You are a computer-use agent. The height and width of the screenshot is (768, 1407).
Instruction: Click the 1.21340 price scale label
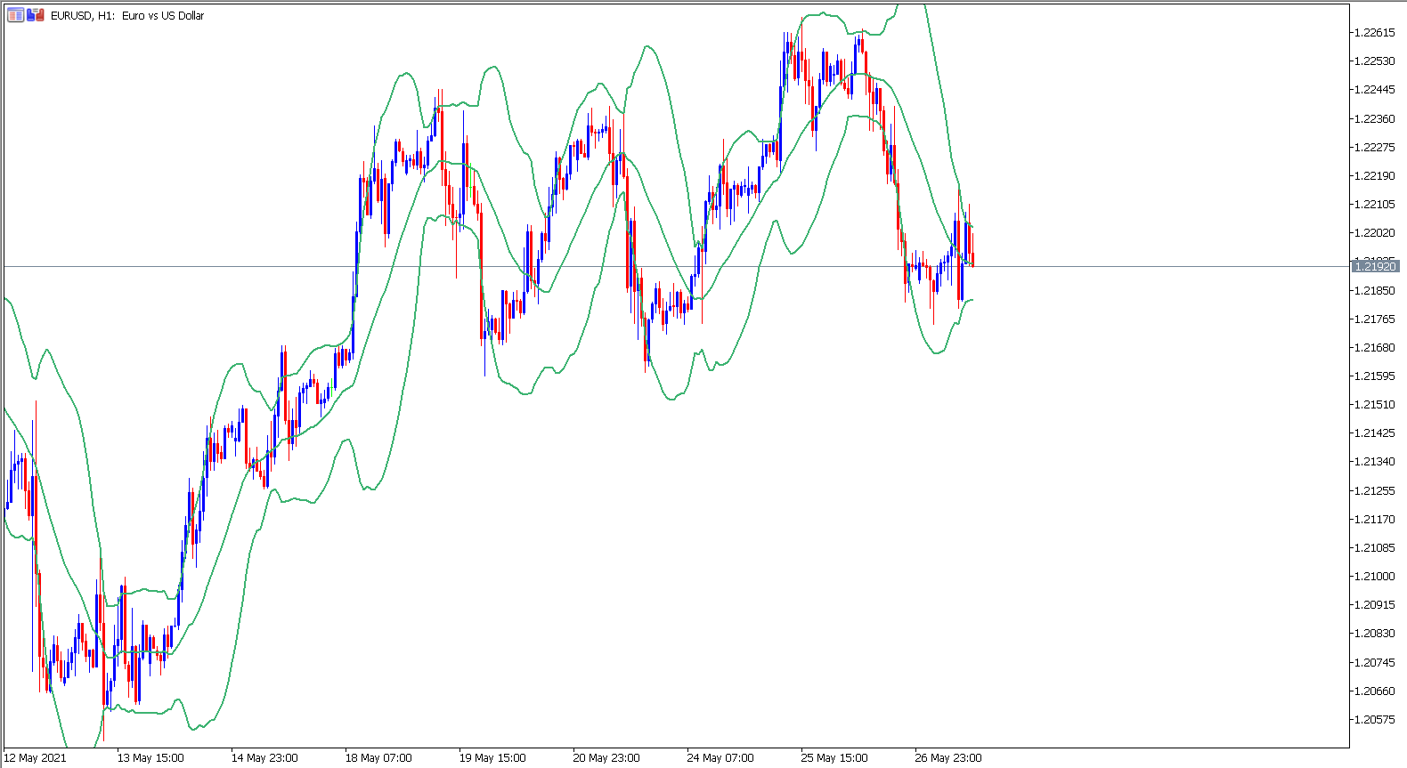pos(1374,461)
